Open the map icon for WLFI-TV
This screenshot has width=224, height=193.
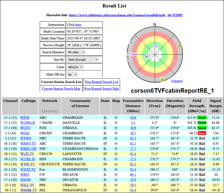116,154
